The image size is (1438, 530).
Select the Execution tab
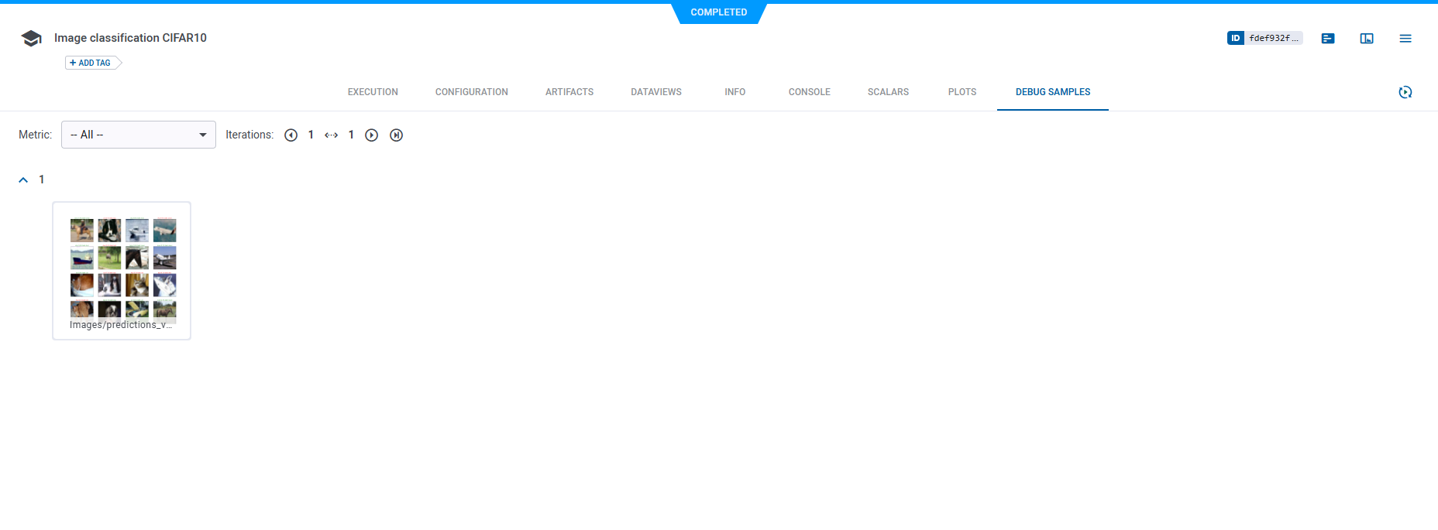click(x=373, y=92)
